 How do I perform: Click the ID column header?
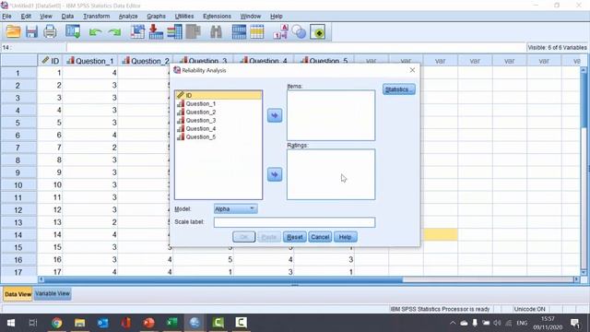[50, 61]
